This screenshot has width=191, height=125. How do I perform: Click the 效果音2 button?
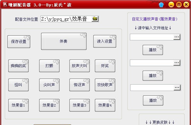(49, 105)
